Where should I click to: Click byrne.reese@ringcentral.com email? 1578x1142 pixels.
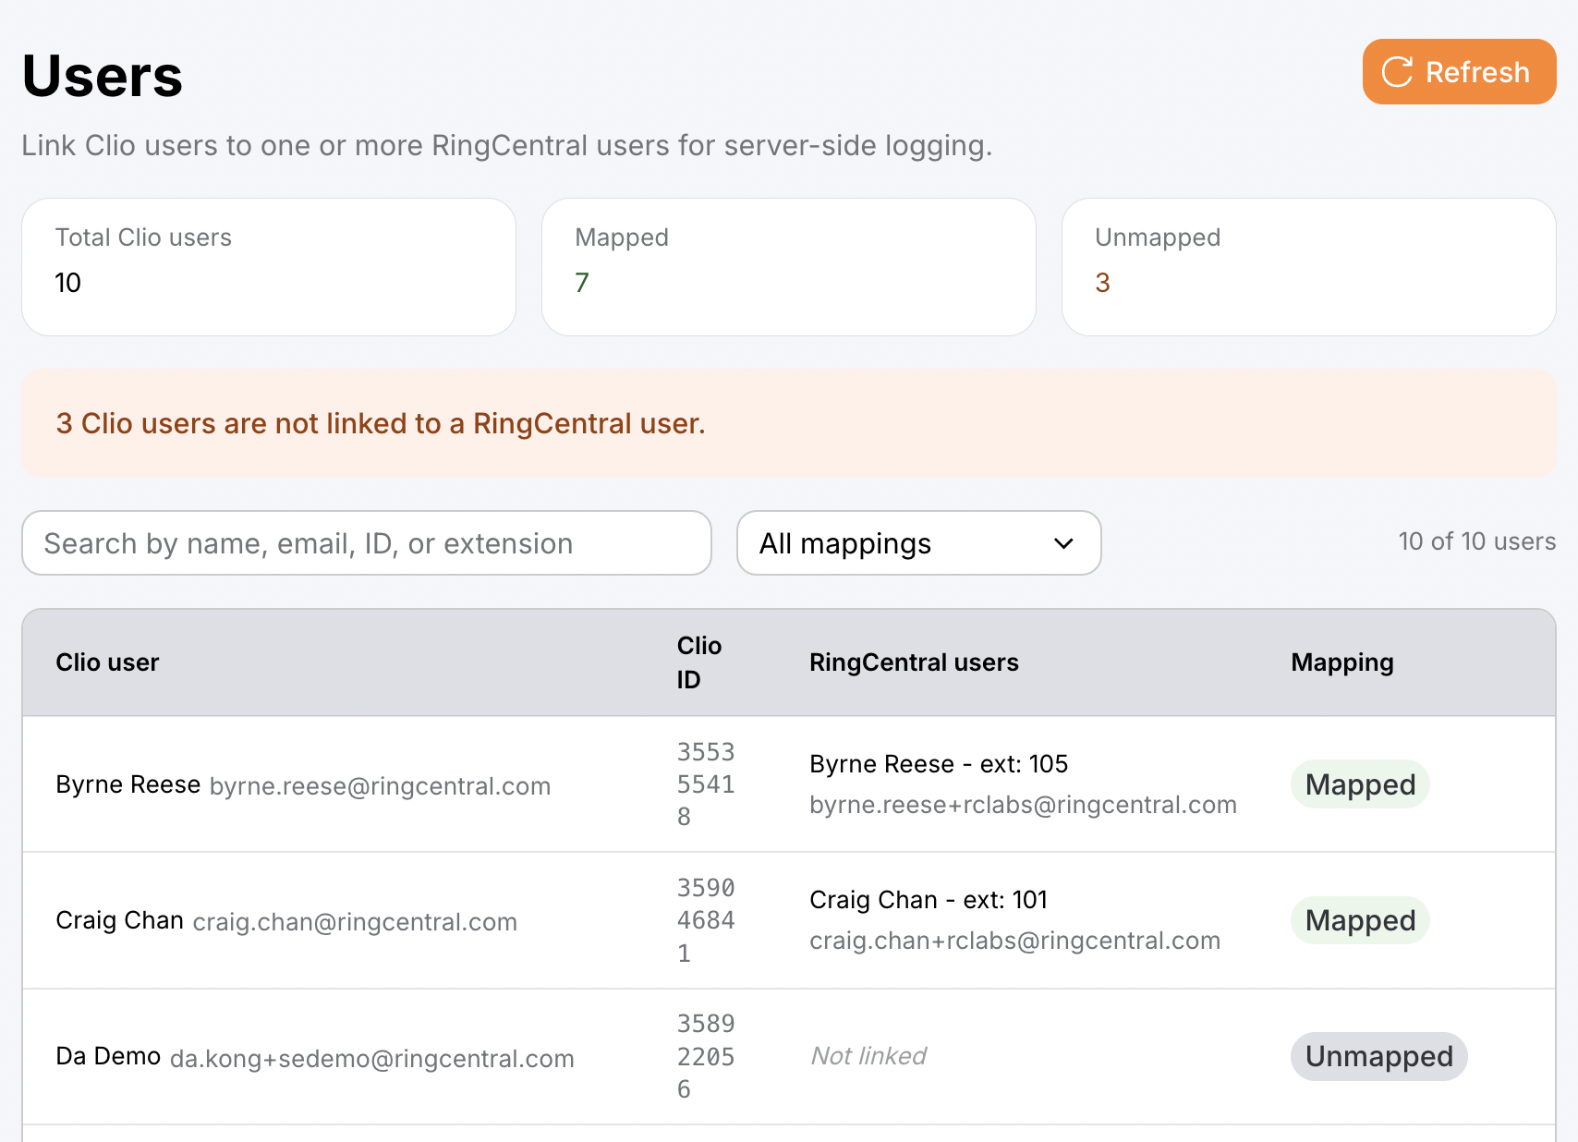[x=380, y=786]
